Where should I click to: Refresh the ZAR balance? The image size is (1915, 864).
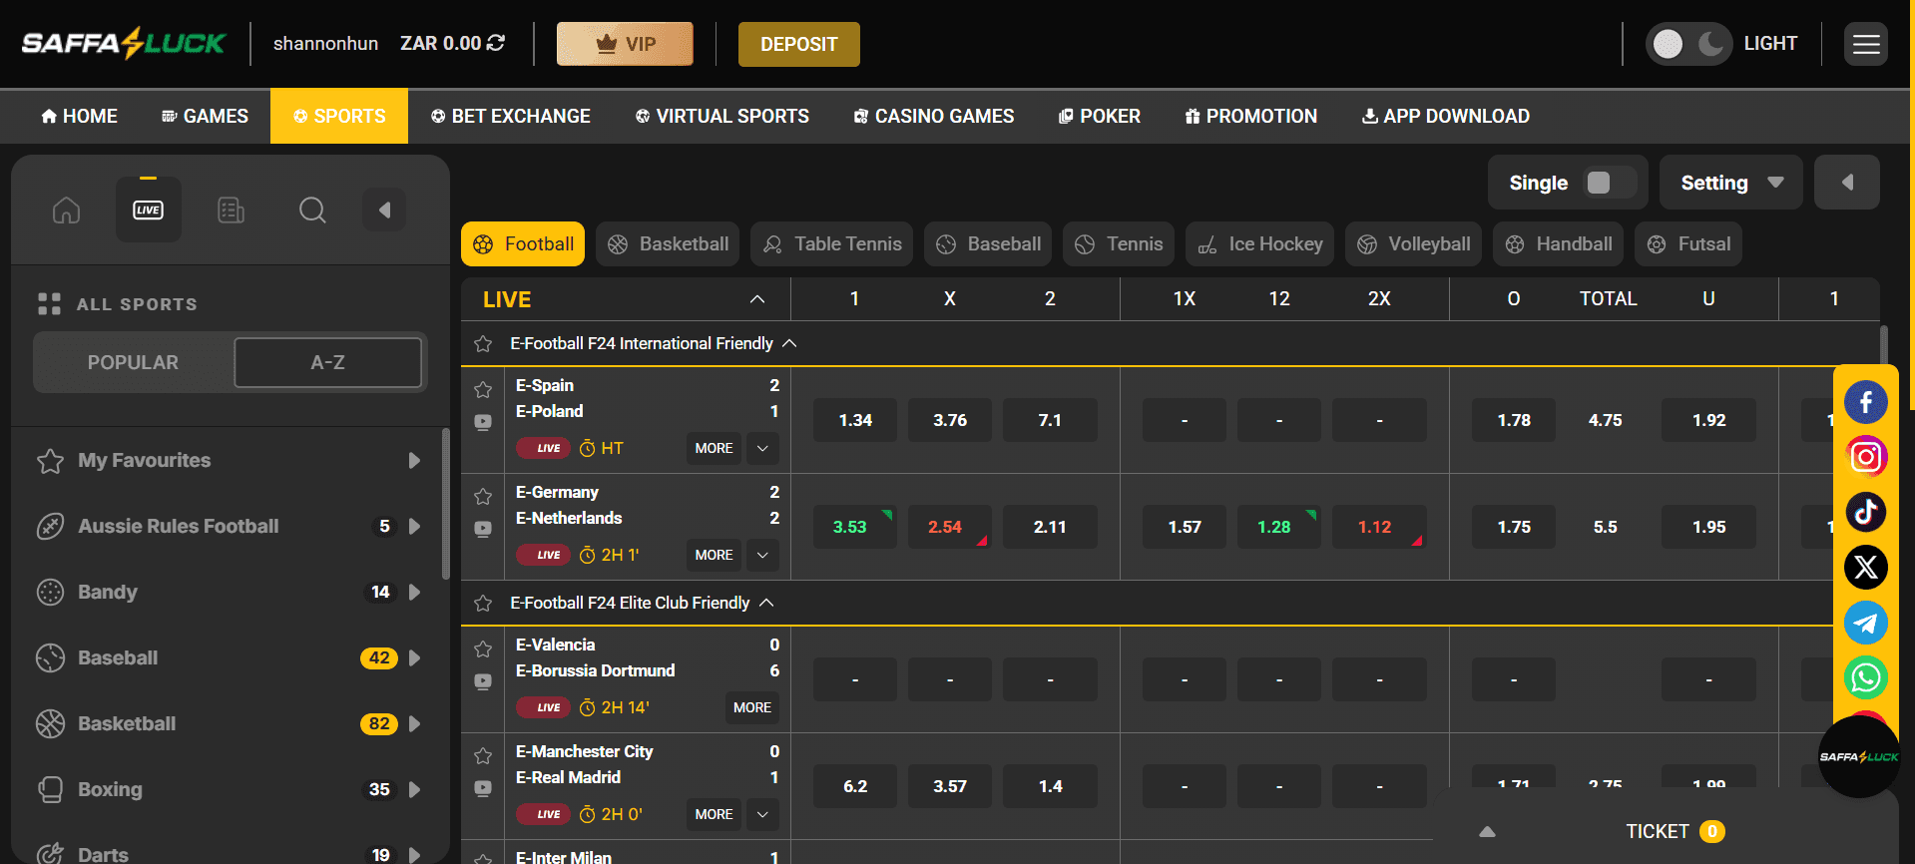coord(496,43)
